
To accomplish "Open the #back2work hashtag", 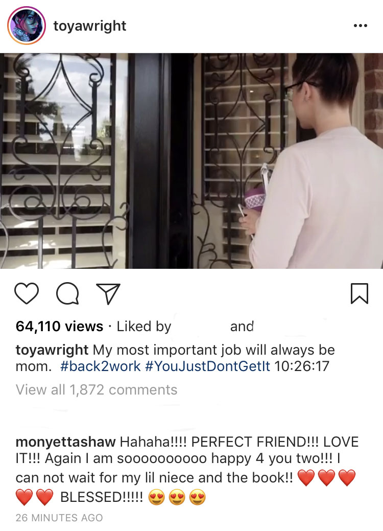I will coord(100,366).
